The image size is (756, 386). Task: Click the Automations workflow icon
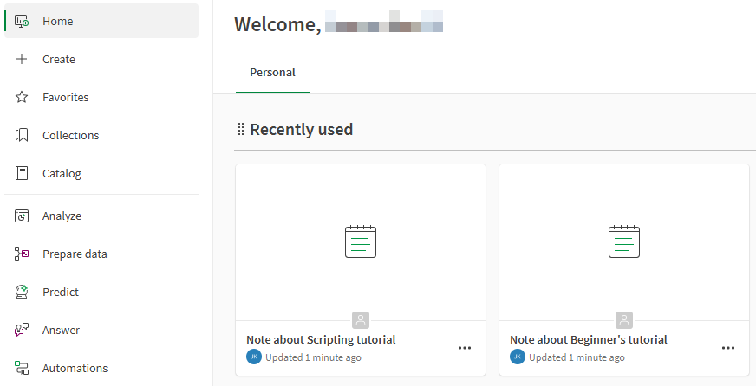click(x=23, y=368)
